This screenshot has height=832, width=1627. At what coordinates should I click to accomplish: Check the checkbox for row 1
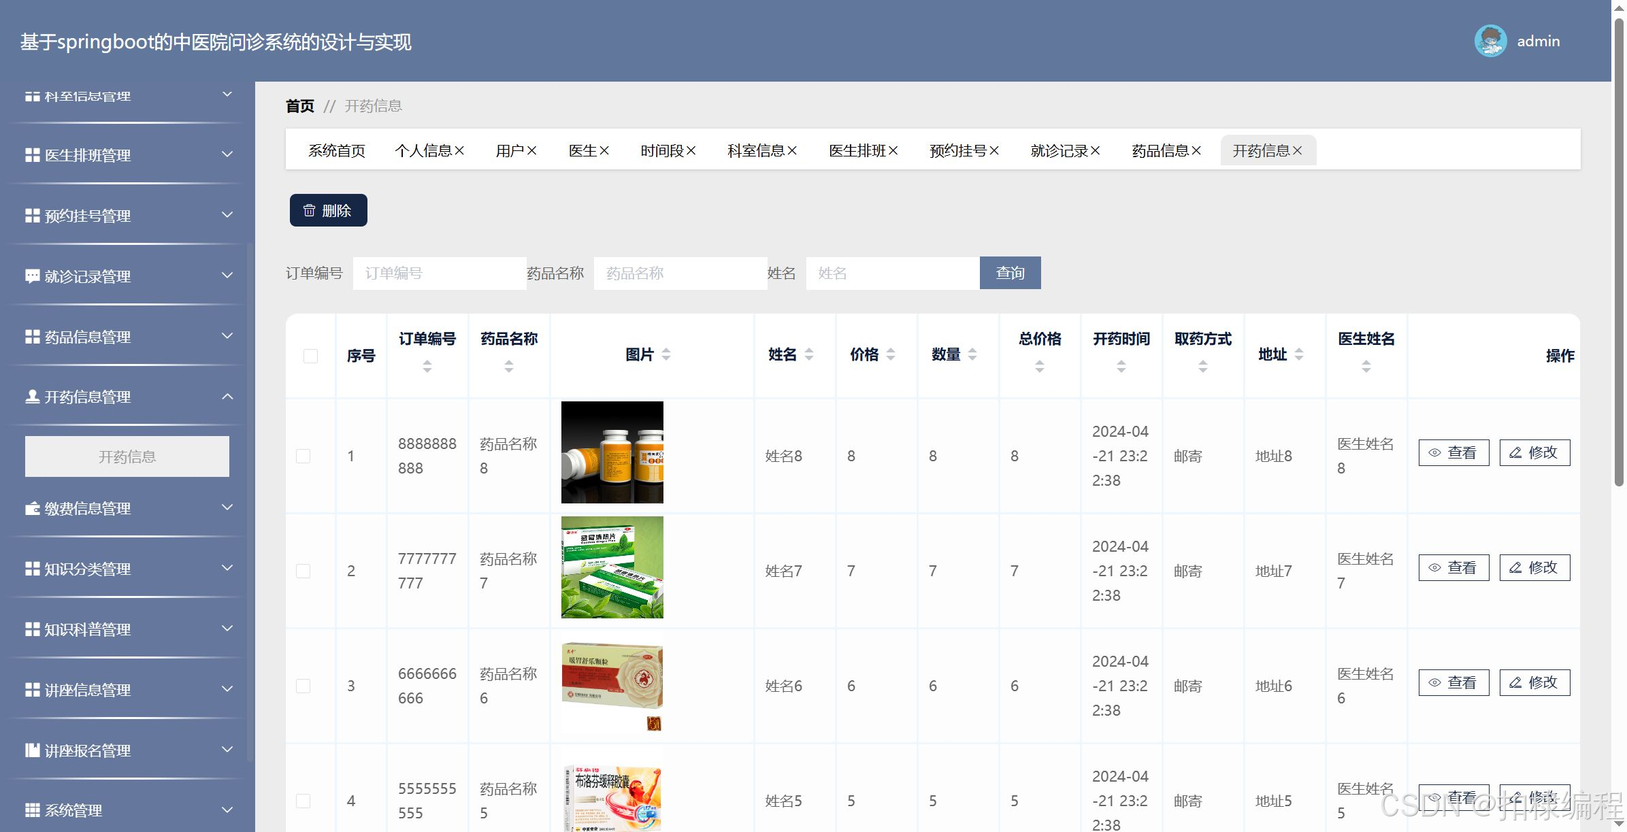pos(303,456)
